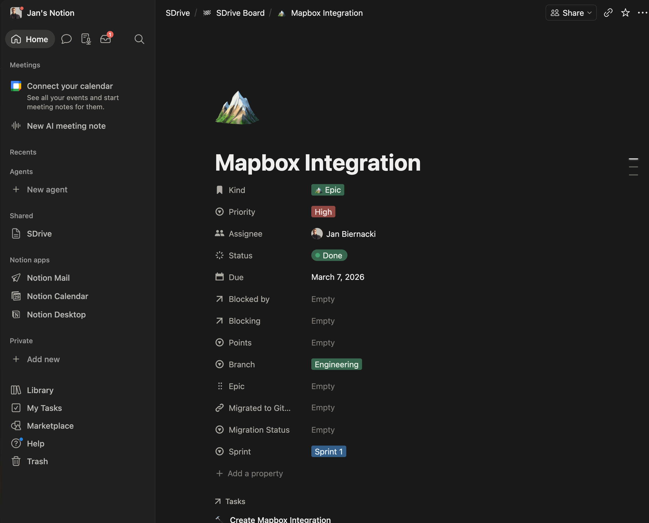This screenshot has width=649, height=523.
Task: Change the Sprint 1 value tag
Action: tap(329, 451)
